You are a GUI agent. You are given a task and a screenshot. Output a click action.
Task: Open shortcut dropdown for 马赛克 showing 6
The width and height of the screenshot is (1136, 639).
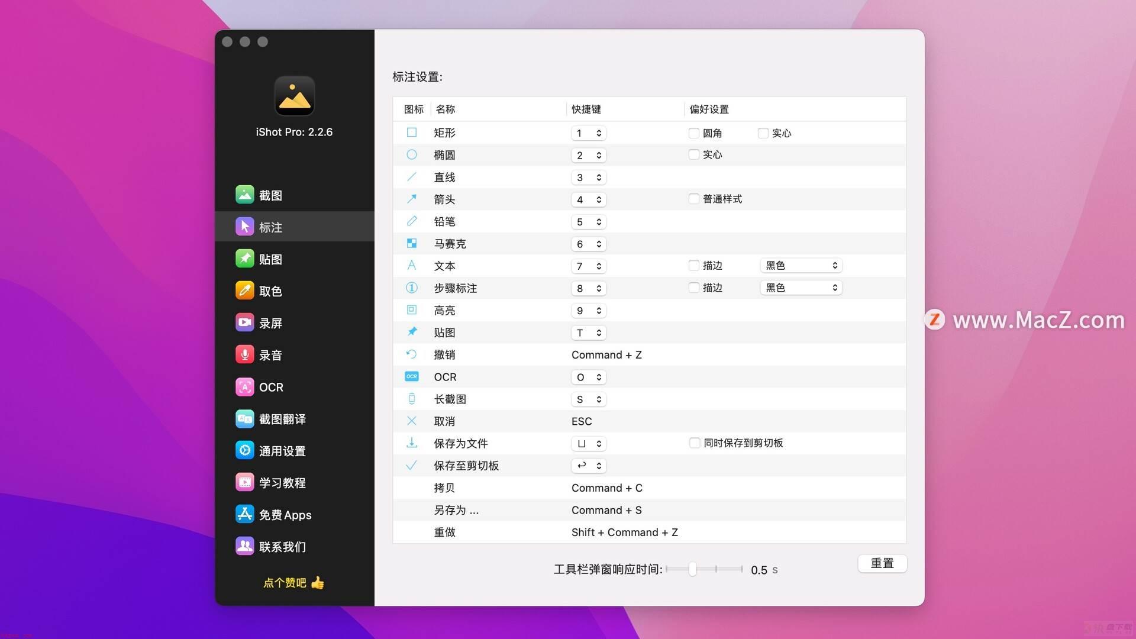[589, 244]
